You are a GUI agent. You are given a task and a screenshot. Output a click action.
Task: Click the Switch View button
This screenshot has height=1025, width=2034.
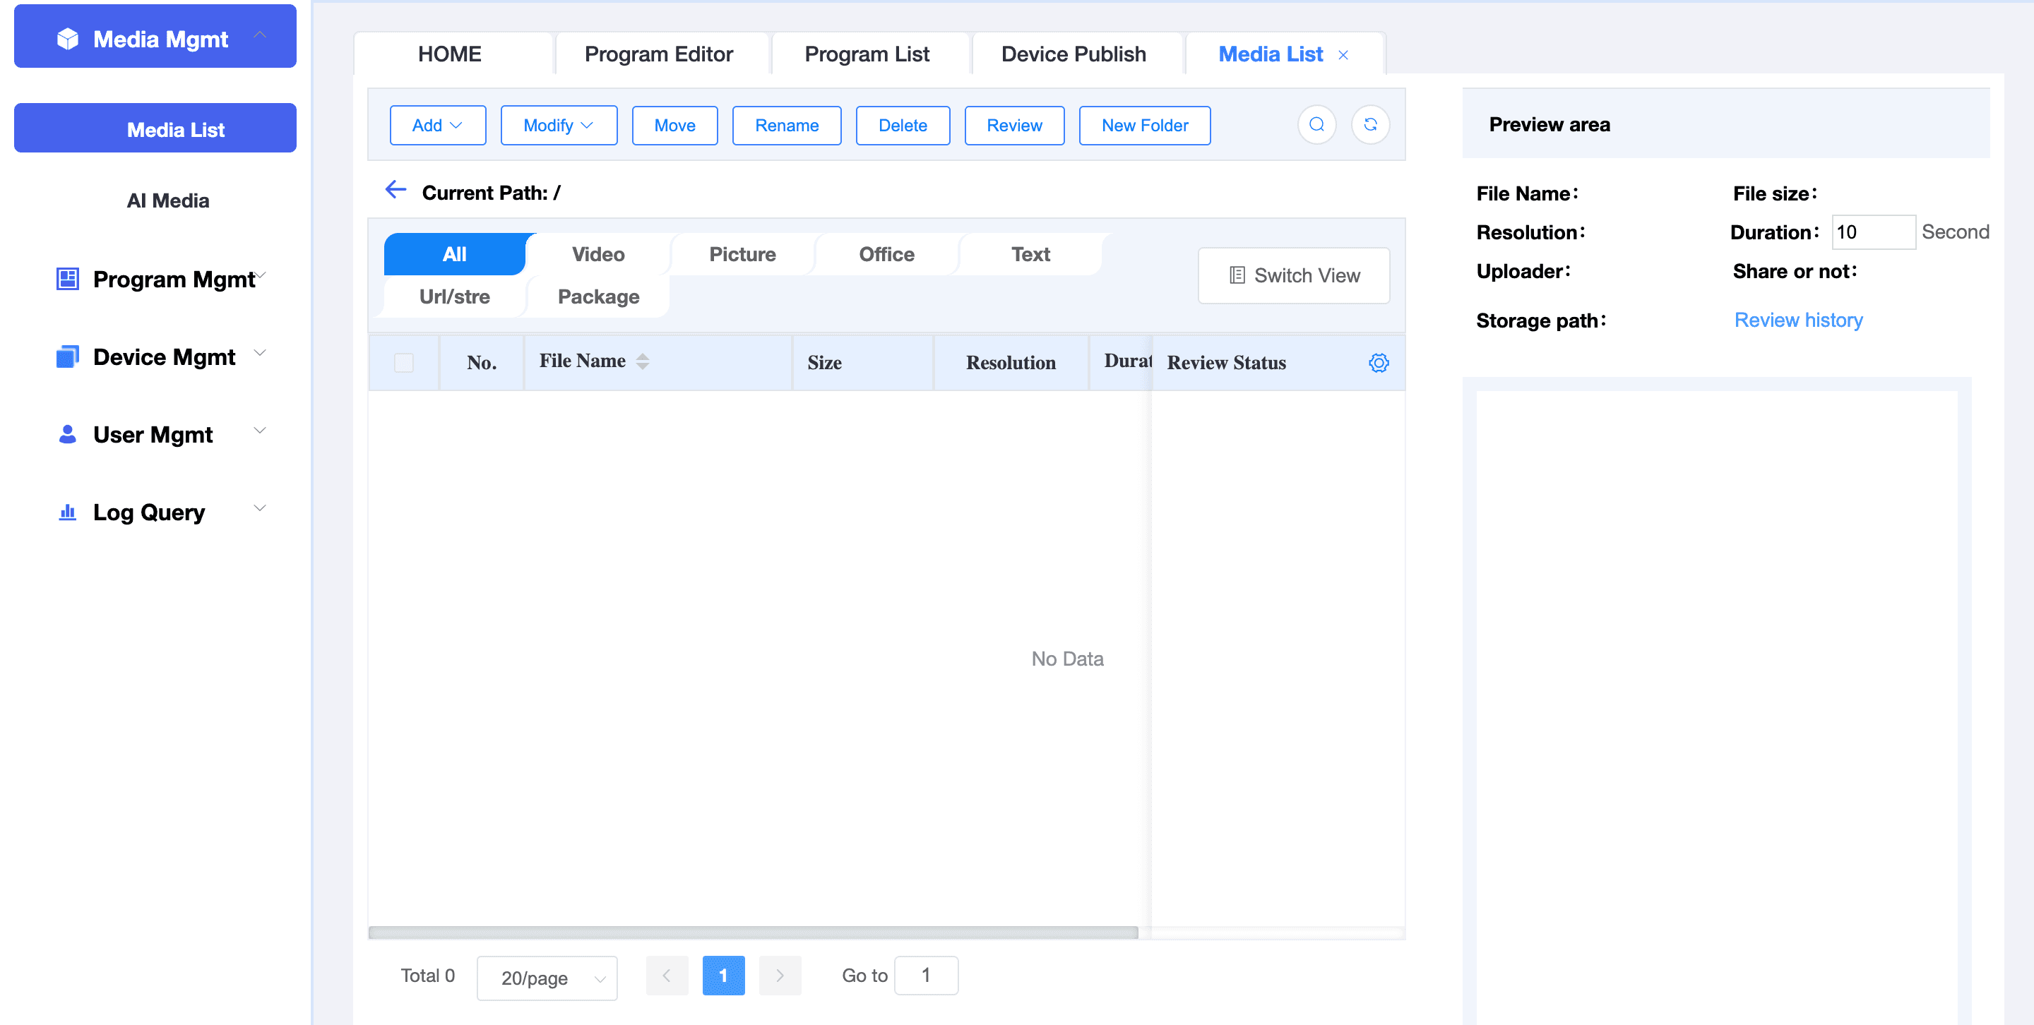[1293, 275]
